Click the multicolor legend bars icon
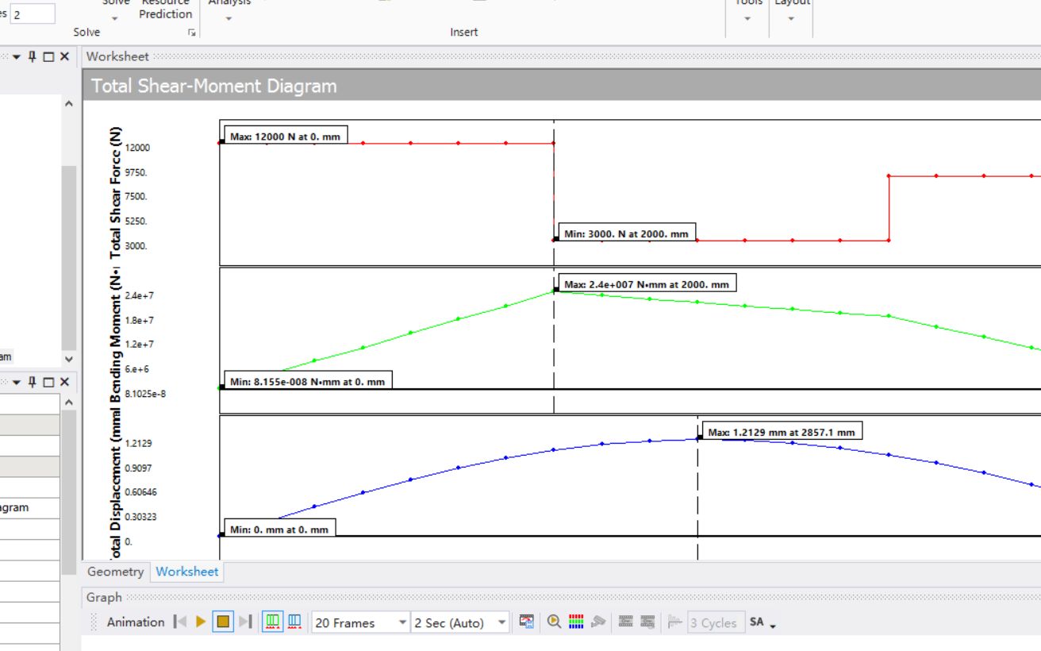The width and height of the screenshot is (1041, 651). pos(577,622)
